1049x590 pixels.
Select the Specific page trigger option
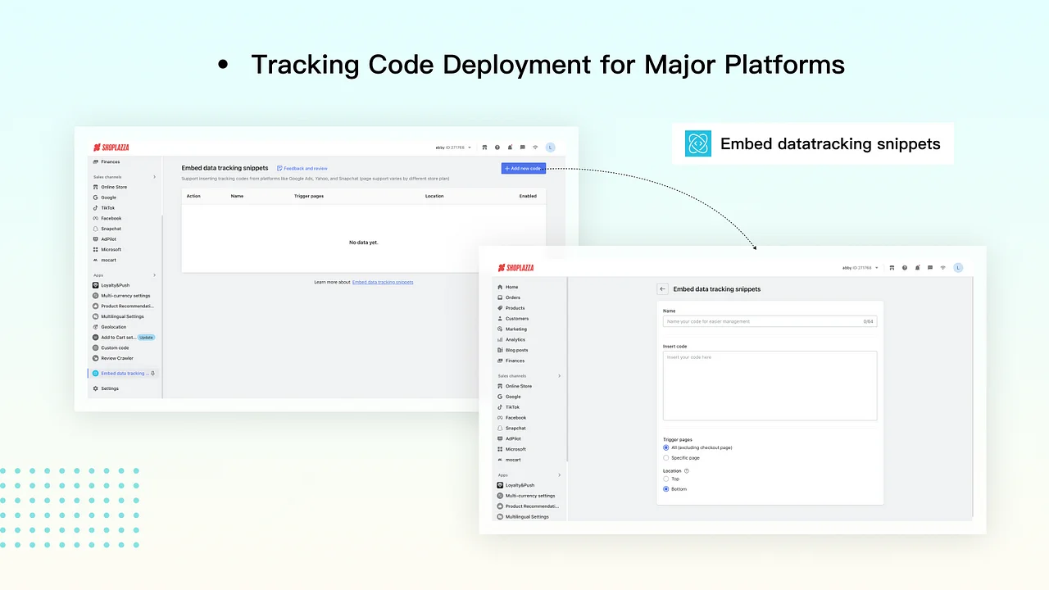coord(666,458)
